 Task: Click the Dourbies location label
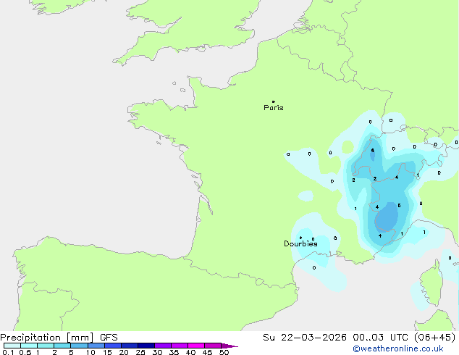point(300,243)
